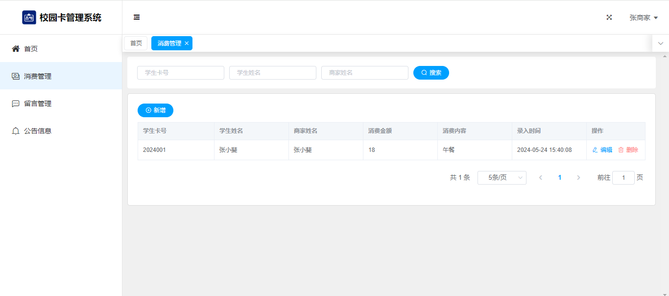
Task: Click the 商家姓名 search input
Action: coord(364,73)
